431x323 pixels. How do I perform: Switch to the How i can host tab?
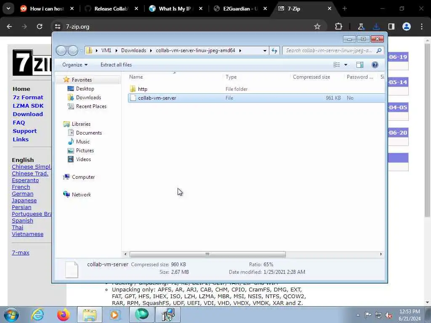point(47,9)
